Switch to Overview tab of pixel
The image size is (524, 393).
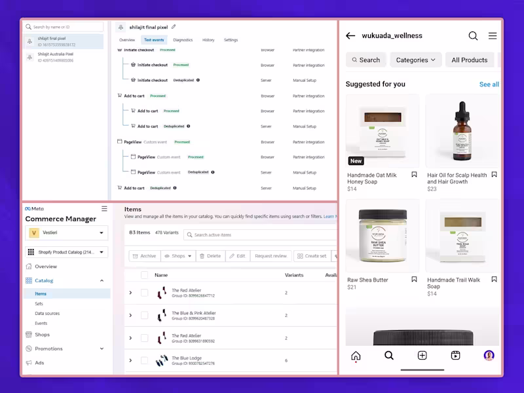point(127,40)
